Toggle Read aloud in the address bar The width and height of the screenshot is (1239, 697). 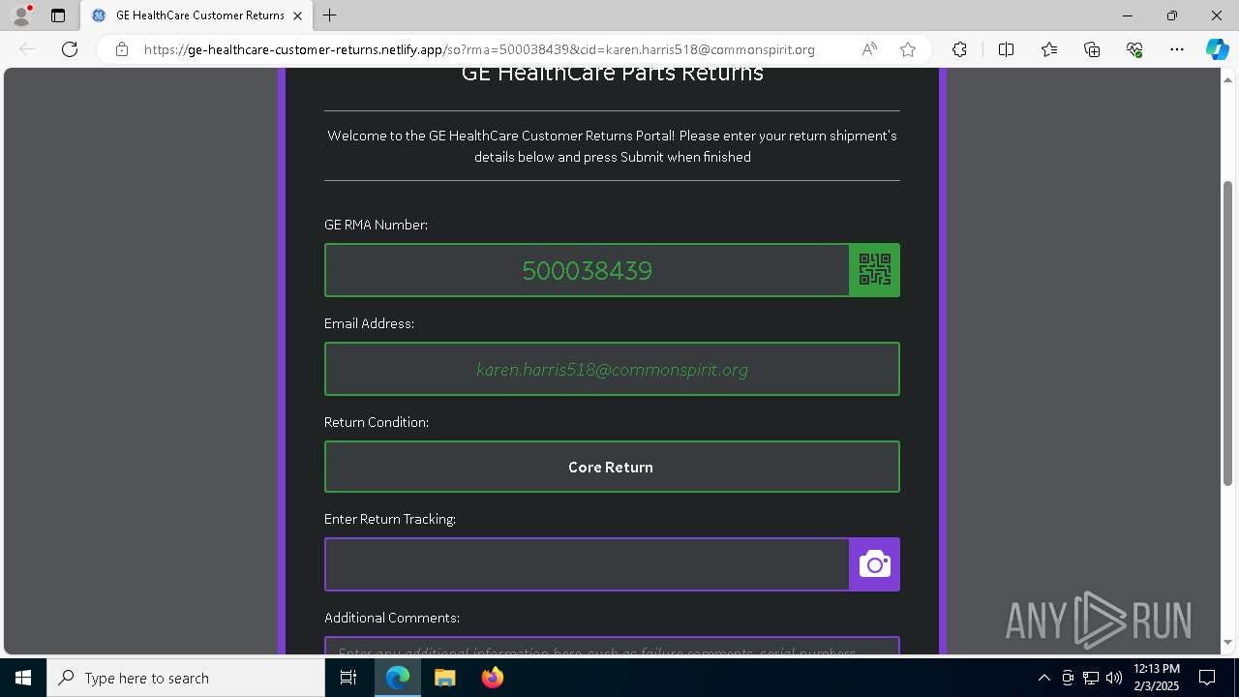click(869, 49)
